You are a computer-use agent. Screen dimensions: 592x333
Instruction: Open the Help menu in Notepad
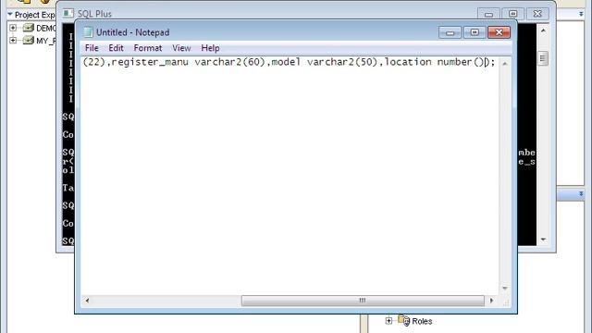tap(210, 48)
